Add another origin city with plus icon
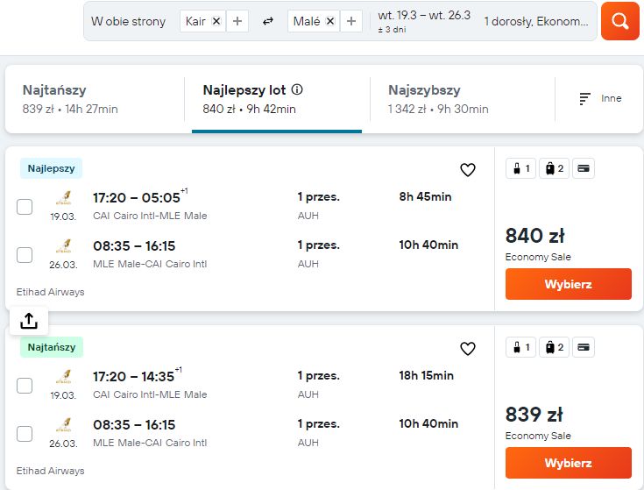The height and width of the screenshot is (490, 644). (237, 21)
